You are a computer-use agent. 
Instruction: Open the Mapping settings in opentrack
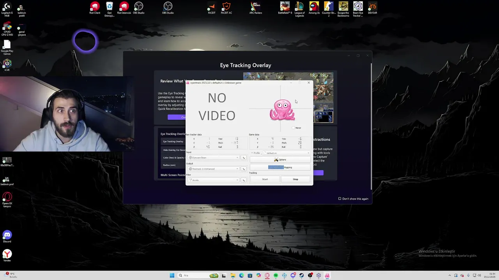[280, 167]
